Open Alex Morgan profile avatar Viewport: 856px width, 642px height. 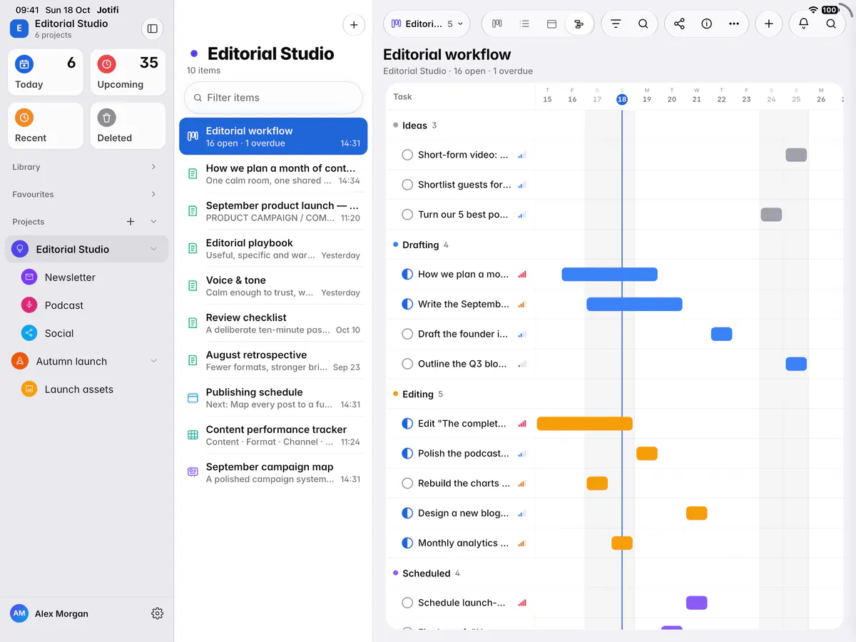(x=19, y=613)
